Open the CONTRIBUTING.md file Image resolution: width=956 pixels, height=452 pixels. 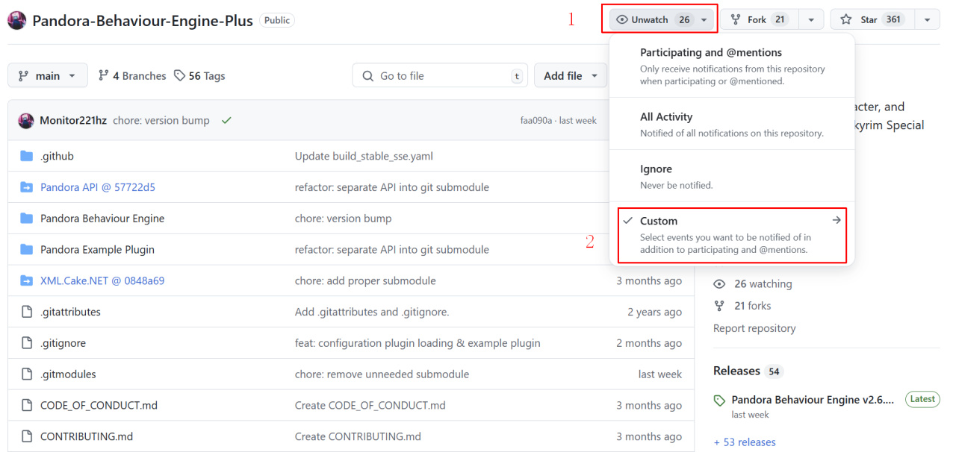[x=87, y=436]
